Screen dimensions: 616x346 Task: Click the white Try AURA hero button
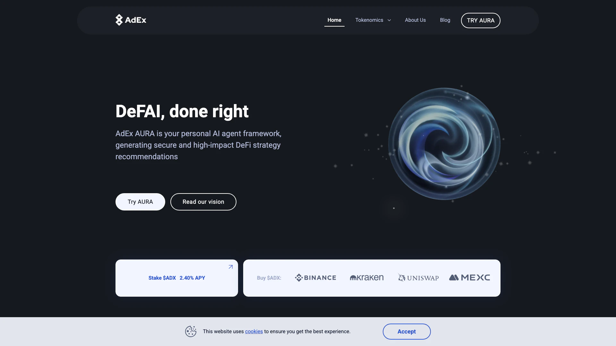[x=140, y=202]
